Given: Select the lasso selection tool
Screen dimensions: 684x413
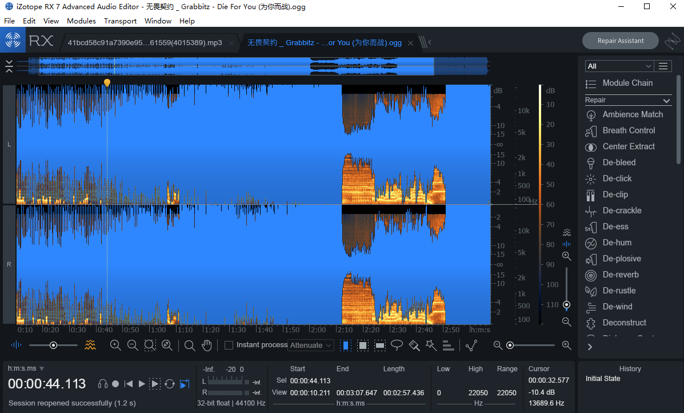Looking at the screenshot, I should tap(397, 346).
